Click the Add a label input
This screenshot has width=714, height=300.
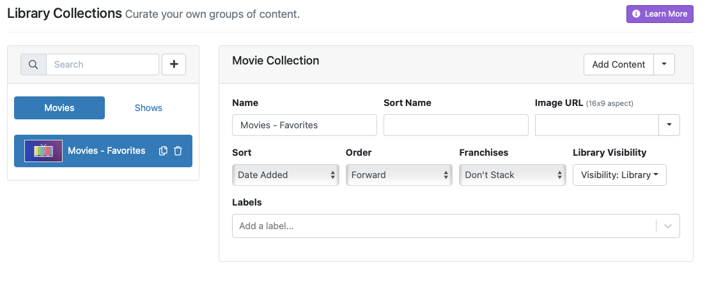point(441,226)
